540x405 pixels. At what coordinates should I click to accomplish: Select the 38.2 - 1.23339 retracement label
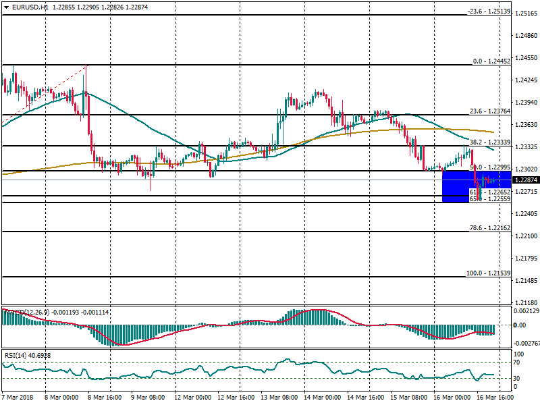point(489,142)
